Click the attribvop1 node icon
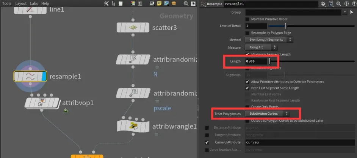Image resolution: width=357 pixels, height=158 pixels. 42,103
